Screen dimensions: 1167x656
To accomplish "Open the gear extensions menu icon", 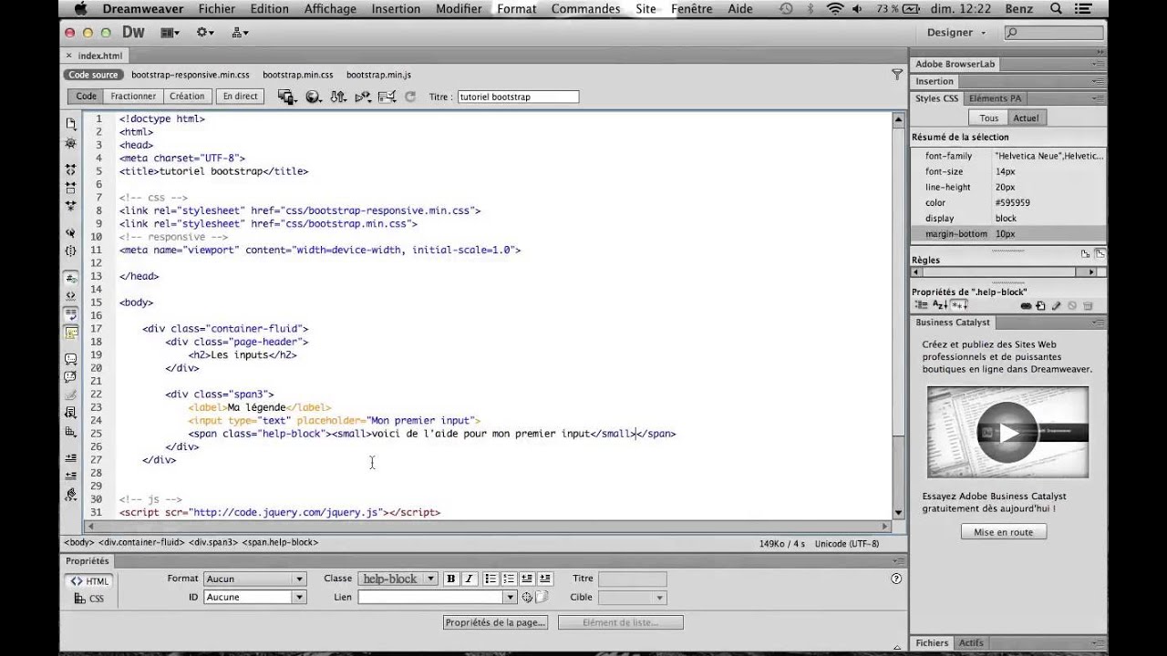I will [x=205, y=32].
